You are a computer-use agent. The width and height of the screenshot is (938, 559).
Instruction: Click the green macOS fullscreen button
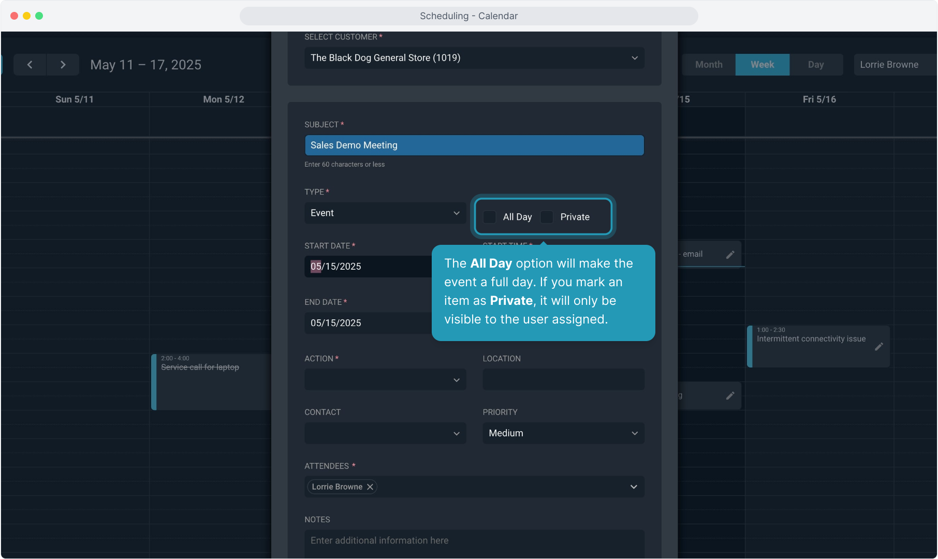point(39,16)
